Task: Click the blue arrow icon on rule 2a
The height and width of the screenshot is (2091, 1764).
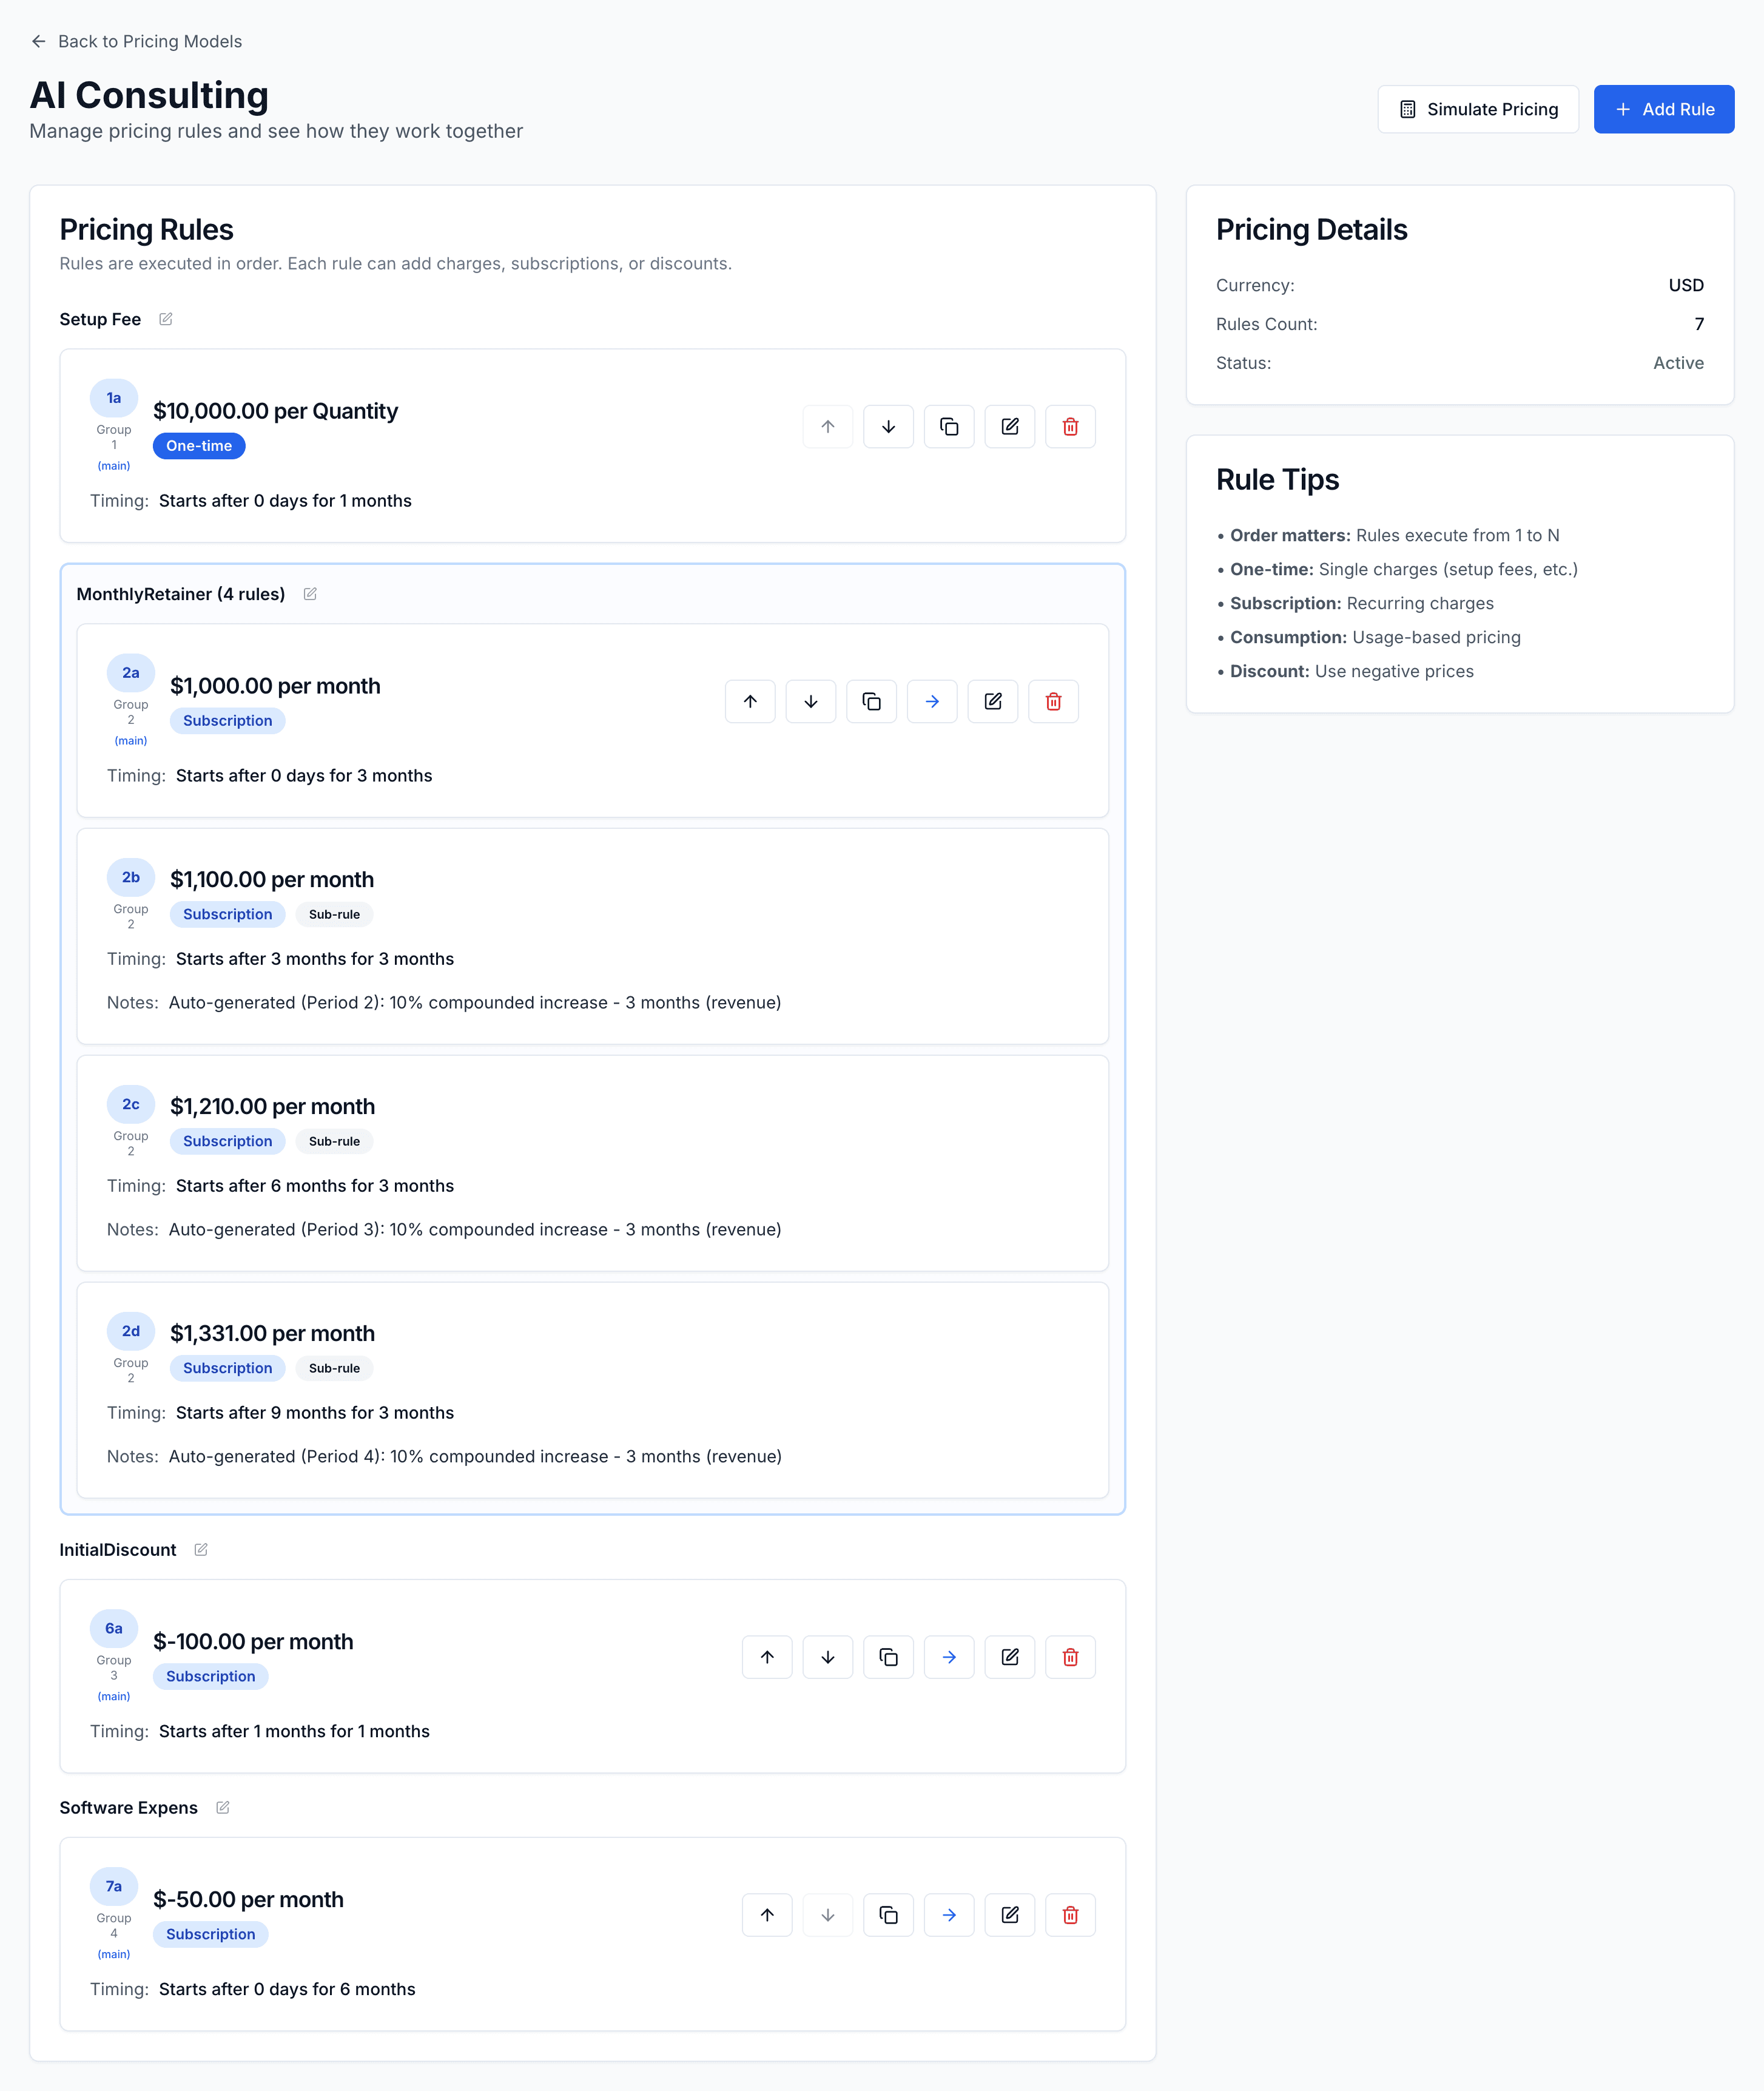Action: [x=931, y=701]
